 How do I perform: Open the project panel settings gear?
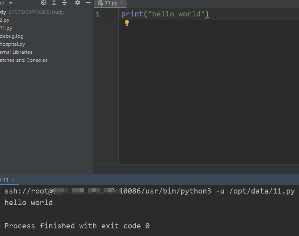(x=78, y=3)
